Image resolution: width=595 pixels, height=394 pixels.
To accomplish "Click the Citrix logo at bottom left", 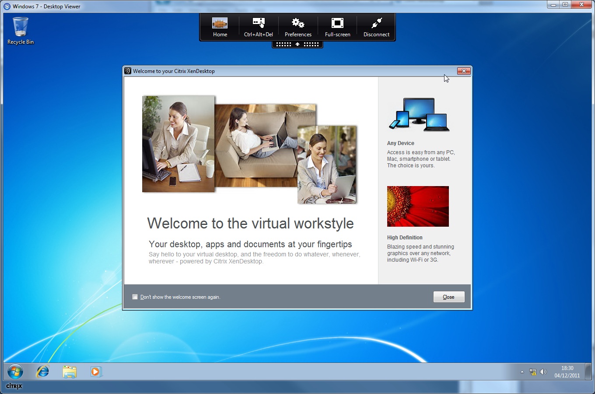I will pyautogui.click(x=14, y=386).
